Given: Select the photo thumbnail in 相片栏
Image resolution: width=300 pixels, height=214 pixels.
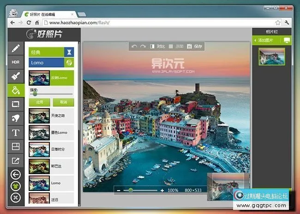Looking at the screenshot, I should (272, 57).
